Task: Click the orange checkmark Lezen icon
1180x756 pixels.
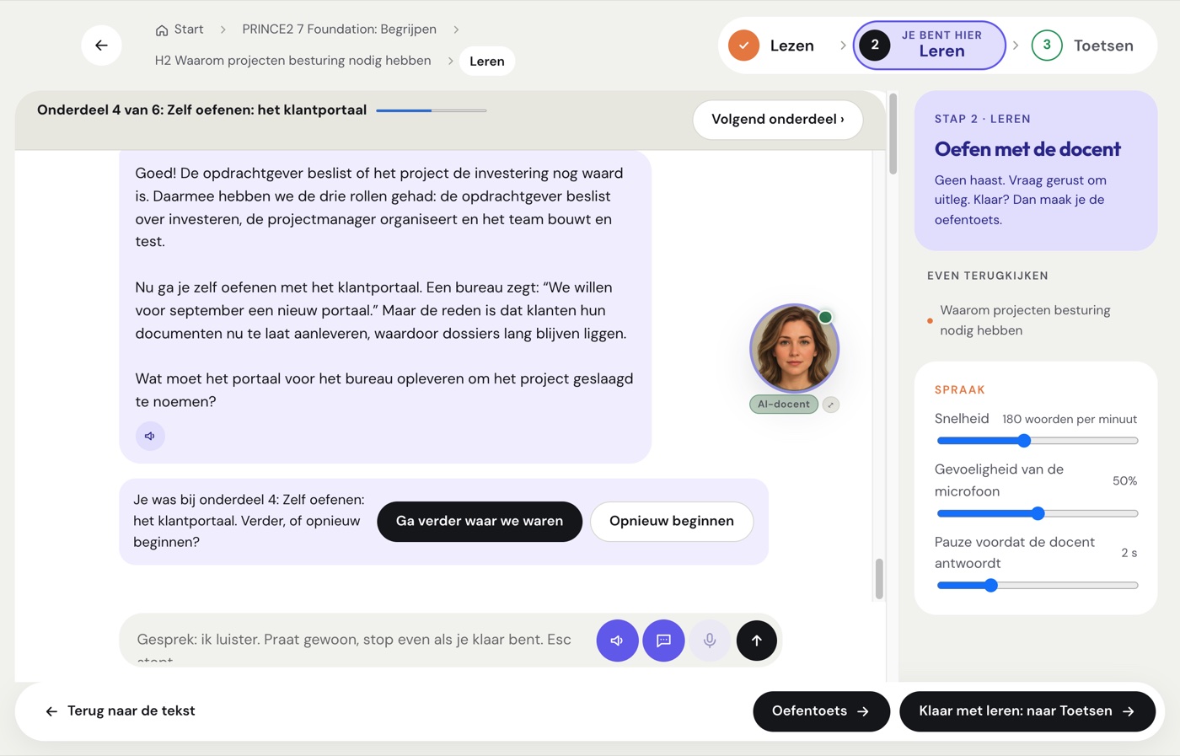Action: click(743, 46)
